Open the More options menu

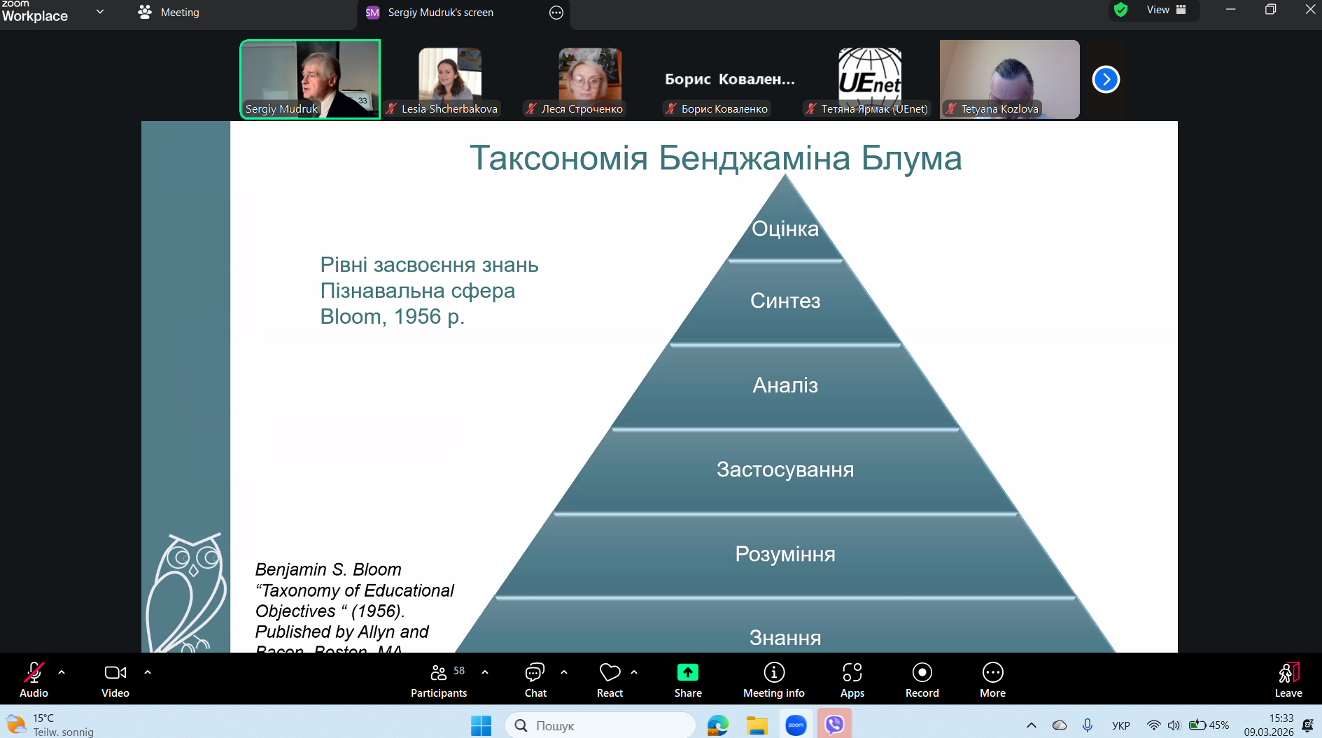[992, 680]
